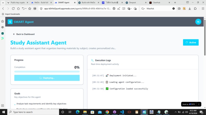The width and height of the screenshot is (206, 115).
Task: Add a new sidebar panel item
Action: point(3,105)
